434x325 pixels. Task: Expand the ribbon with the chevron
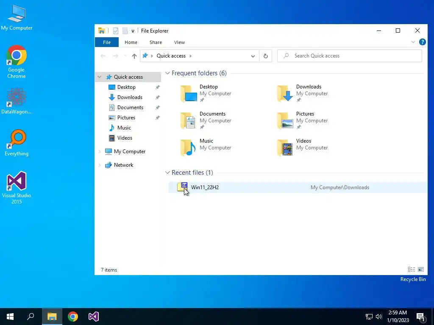coord(413,42)
